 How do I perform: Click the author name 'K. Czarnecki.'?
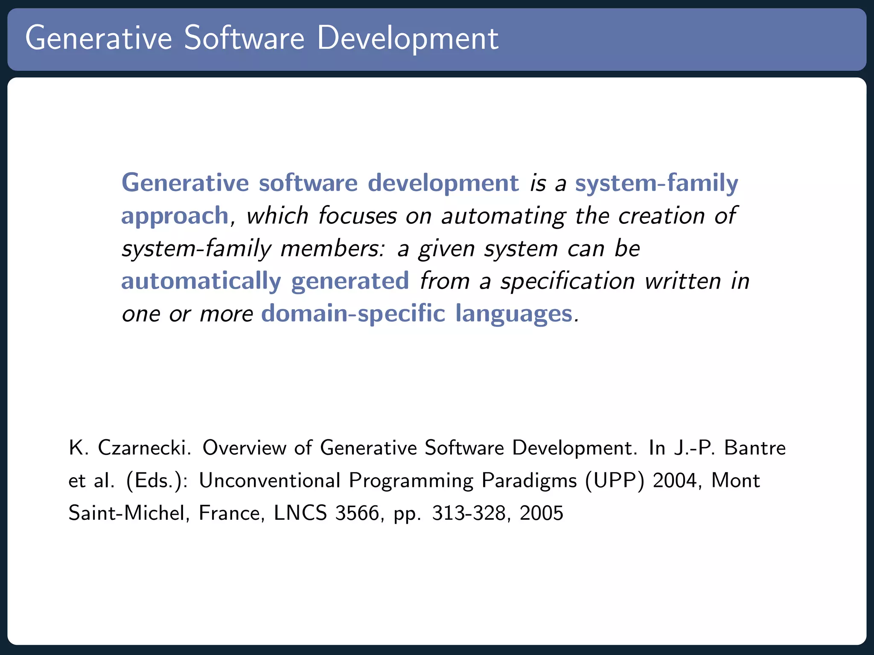(130, 448)
